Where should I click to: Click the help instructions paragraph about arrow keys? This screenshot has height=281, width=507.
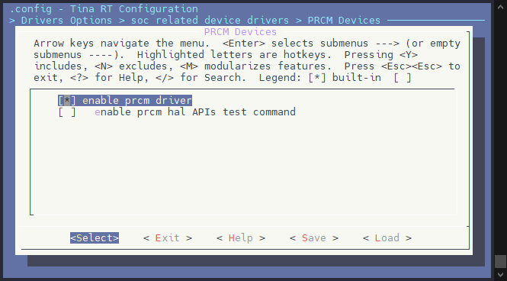pos(247,60)
